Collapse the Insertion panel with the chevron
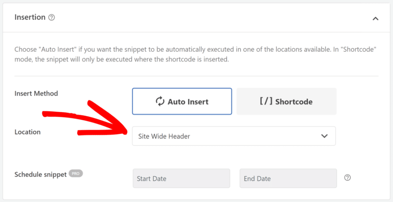393x202 pixels. (375, 18)
